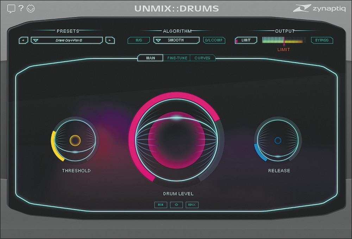Click the ALGORITHM section label

[x=177, y=31]
